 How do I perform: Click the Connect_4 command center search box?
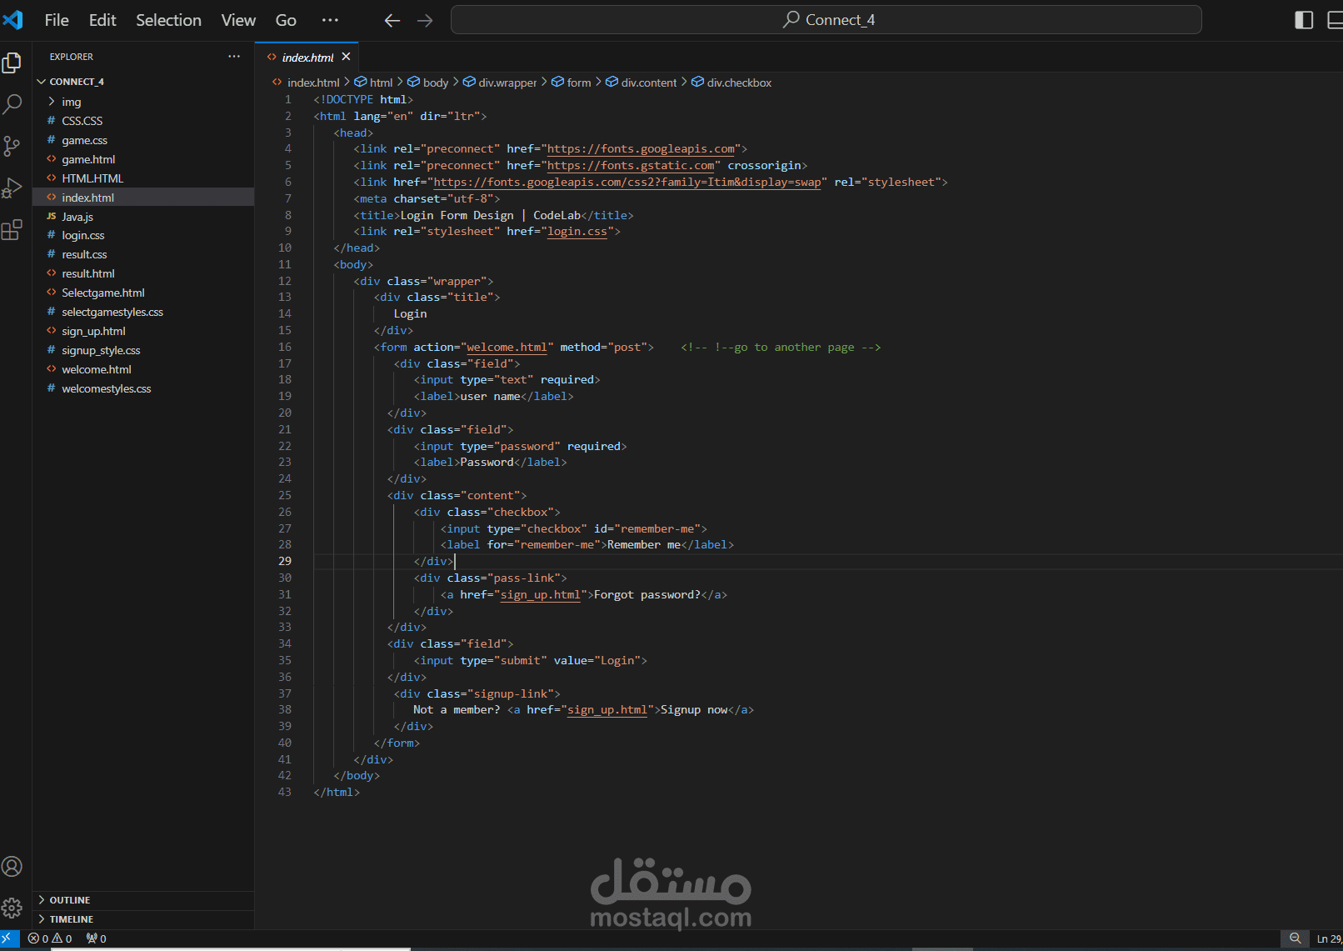826,20
